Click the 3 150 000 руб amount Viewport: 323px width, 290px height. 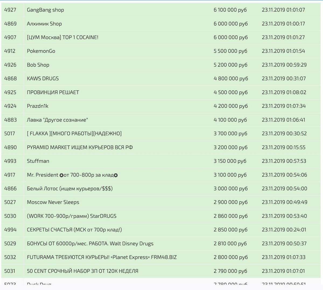(x=230, y=161)
